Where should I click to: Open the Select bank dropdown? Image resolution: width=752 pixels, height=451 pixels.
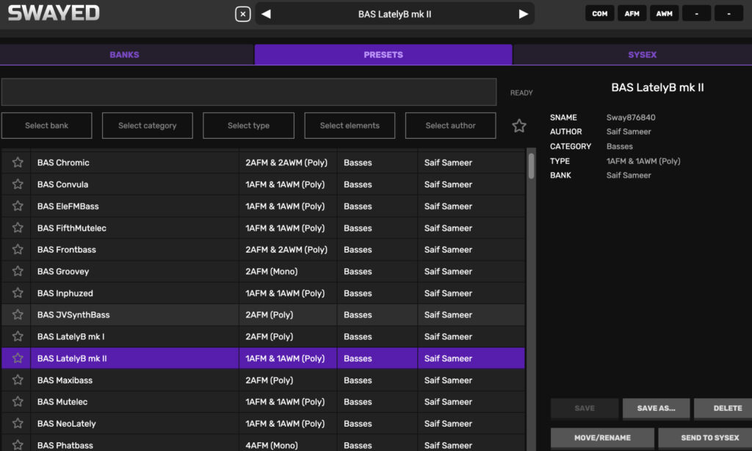click(x=46, y=126)
